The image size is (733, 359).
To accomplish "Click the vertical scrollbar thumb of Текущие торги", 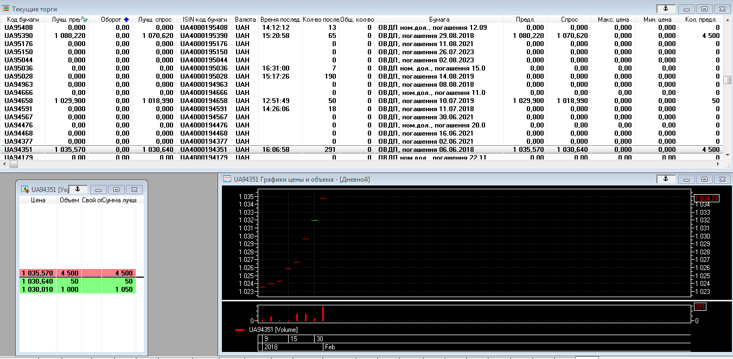I will (728, 80).
